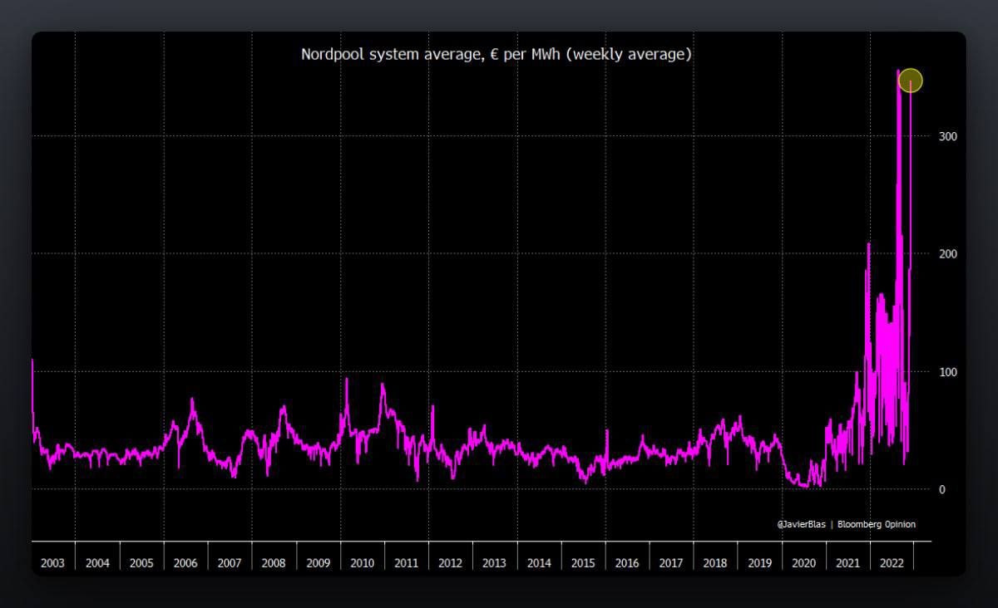
Task: Click the 100 value on the y-axis
Action: click(x=946, y=372)
